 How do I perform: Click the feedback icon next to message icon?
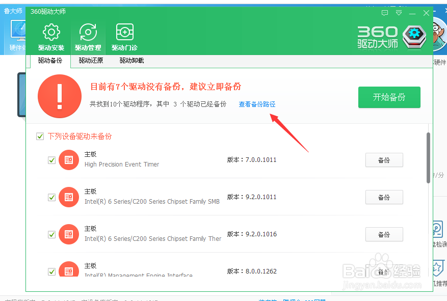399,13
